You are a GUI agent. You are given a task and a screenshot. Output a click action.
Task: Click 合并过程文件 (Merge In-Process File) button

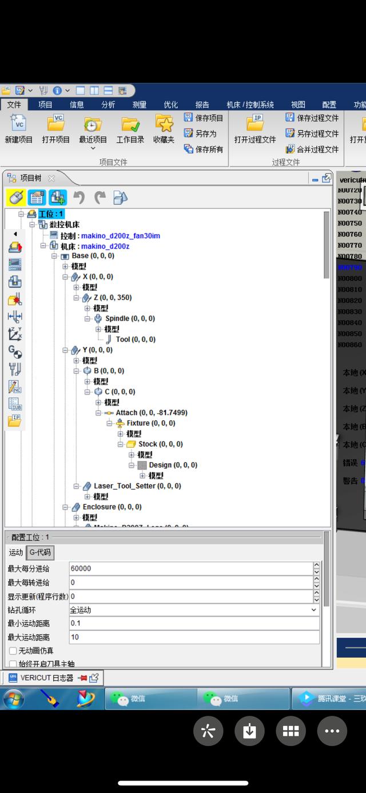pos(312,149)
